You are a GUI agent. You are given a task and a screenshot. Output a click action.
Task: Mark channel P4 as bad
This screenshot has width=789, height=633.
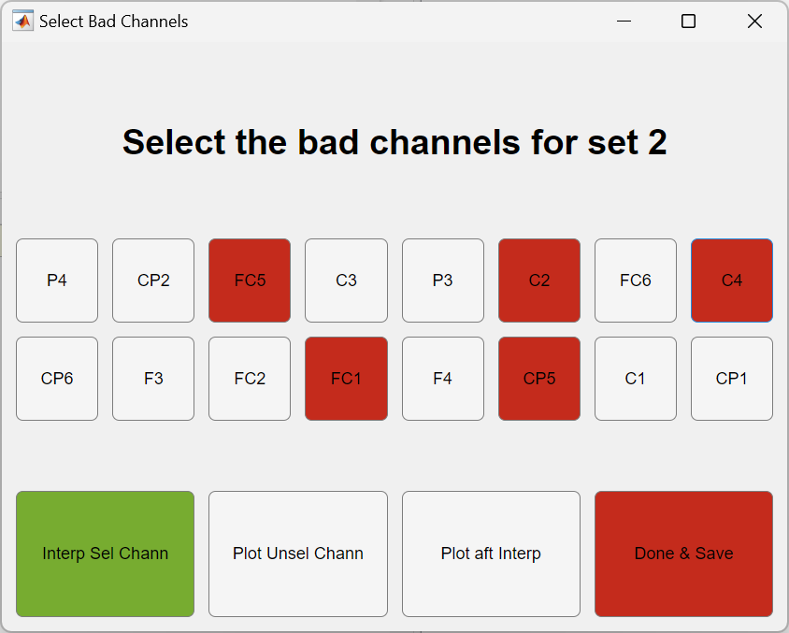(x=57, y=281)
